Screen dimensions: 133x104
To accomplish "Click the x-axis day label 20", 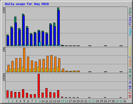I will (82, 101).
